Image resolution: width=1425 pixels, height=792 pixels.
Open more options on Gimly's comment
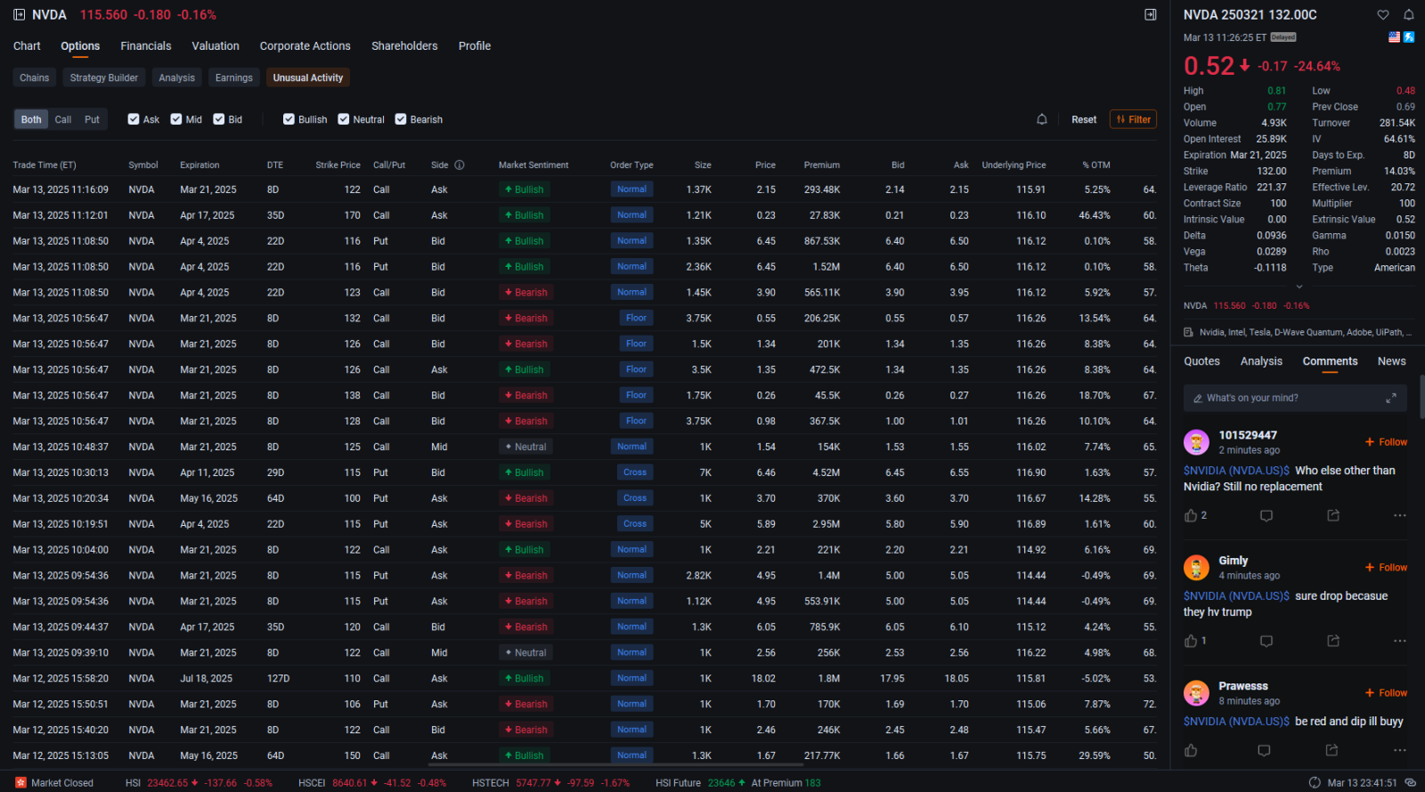[1400, 641]
